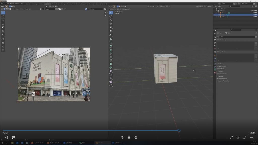This screenshot has width=258, height=145.
Task: Select the Measure tool in the 3D viewport
Action: click(111, 39)
